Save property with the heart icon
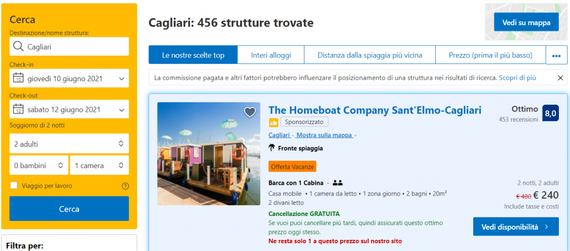Image resolution: width=570 pixels, height=251 pixels. 250,112
